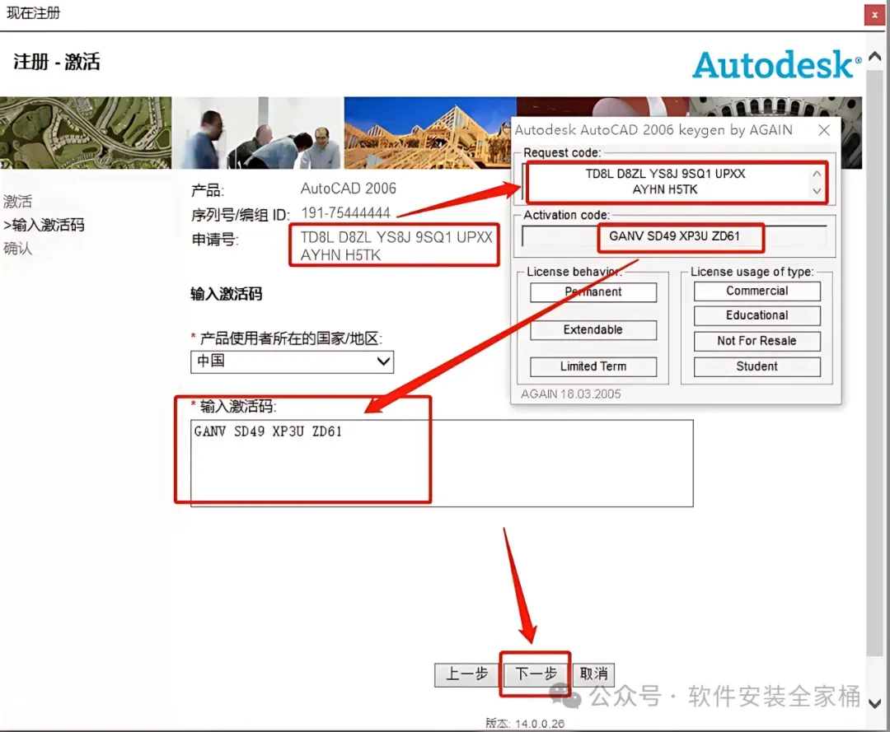Click the page scroll-up arrow beside the Autodesk logo
This screenshot has width=890, height=732.
click(875, 56)
